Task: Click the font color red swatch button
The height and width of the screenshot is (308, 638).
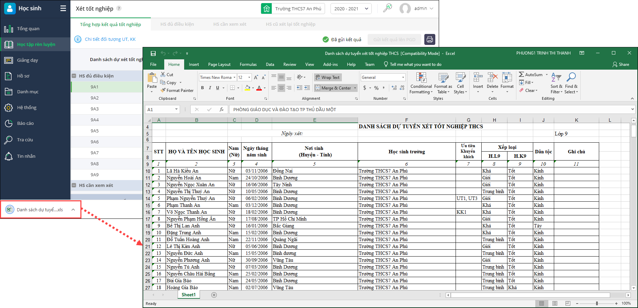Action: pyautogui.click(x=259, y=88)
